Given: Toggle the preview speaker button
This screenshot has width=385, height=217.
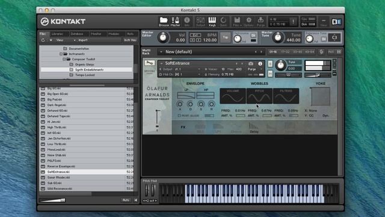Looking at the screenshot, I should (135, 200).
